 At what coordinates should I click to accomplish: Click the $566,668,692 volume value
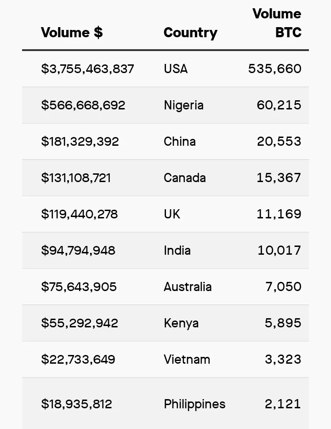[83, 105]
